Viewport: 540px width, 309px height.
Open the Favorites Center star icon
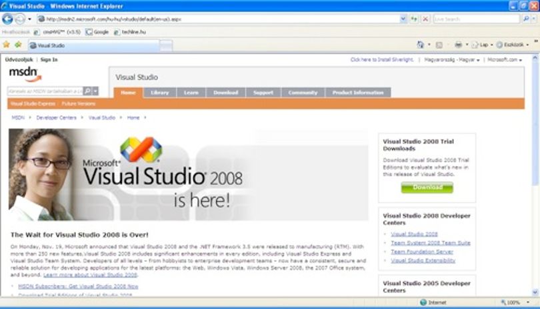(6, 45)
